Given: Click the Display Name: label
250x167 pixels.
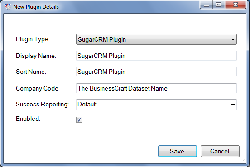Looking at the screenshot, I should point(36,56).
